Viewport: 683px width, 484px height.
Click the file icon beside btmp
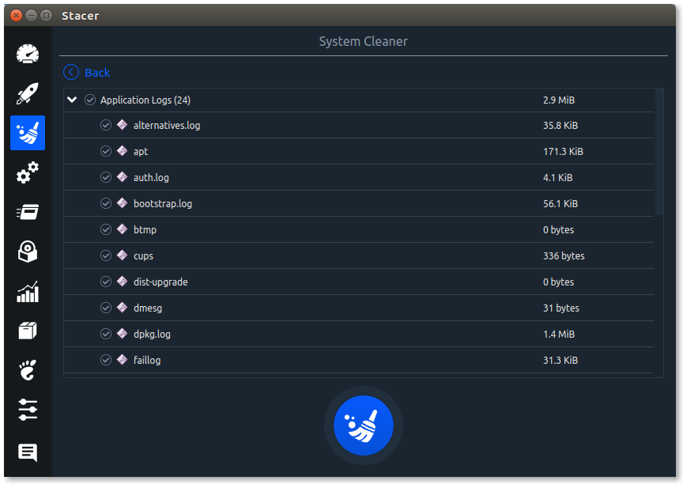(x=123, y=229)
